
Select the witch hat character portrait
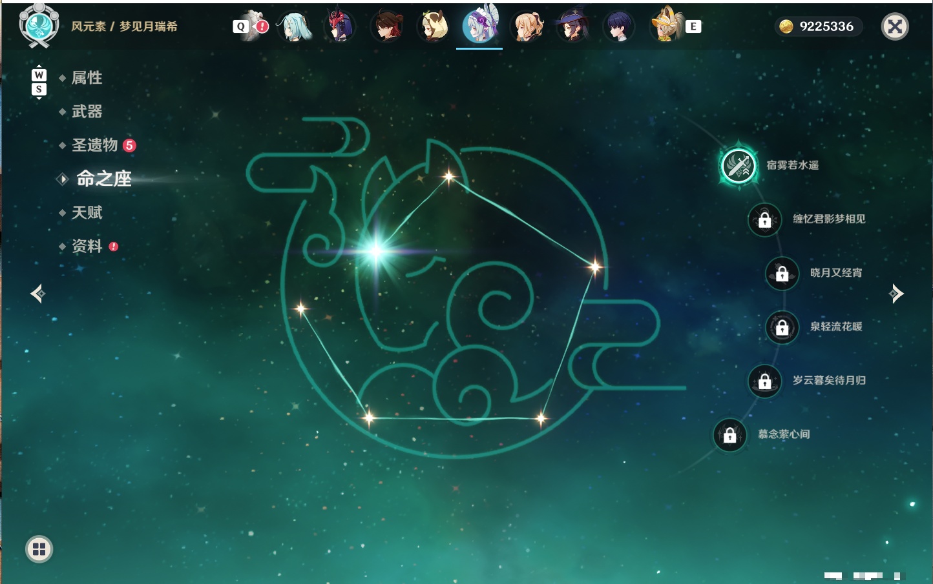click(572, 26)
